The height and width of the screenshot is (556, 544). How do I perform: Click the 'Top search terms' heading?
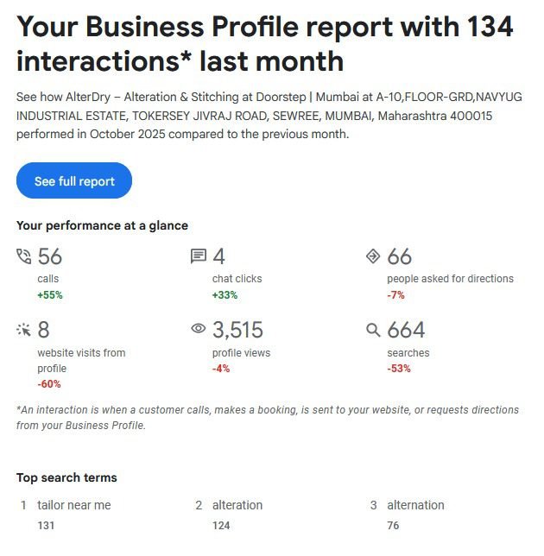coord(66,477)
